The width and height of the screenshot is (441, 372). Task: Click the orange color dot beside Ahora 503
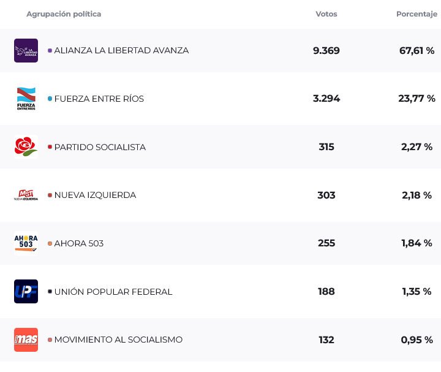click(x=50, y=243)
